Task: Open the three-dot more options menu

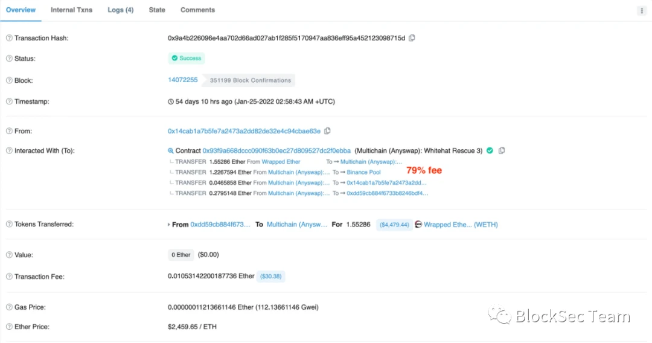Action: pyautogui.click(x=642, y=11)
